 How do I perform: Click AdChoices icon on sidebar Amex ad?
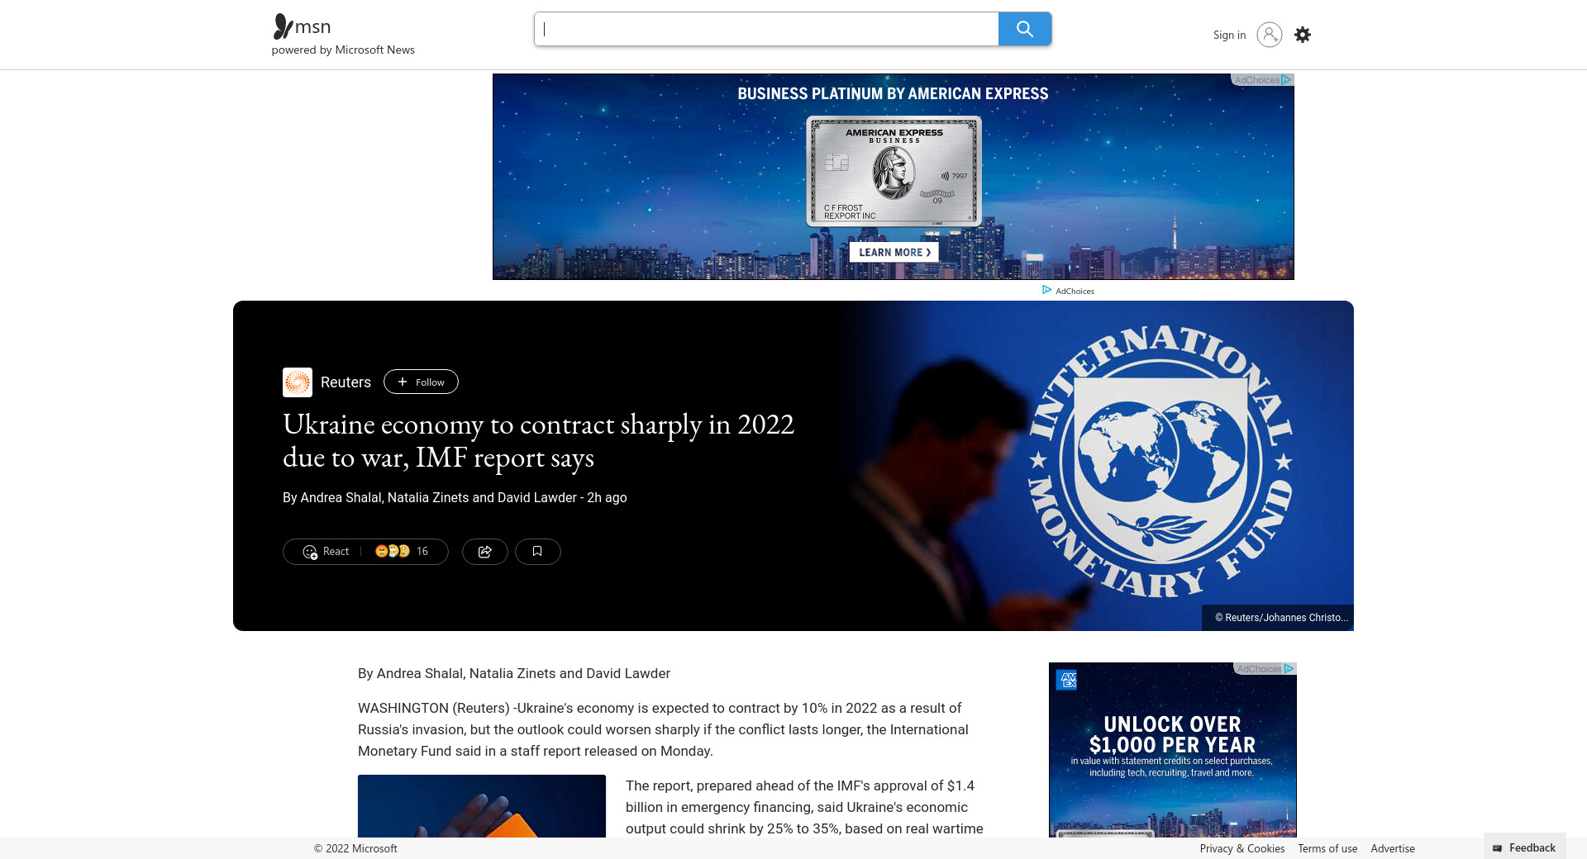tap(1289, 669)
